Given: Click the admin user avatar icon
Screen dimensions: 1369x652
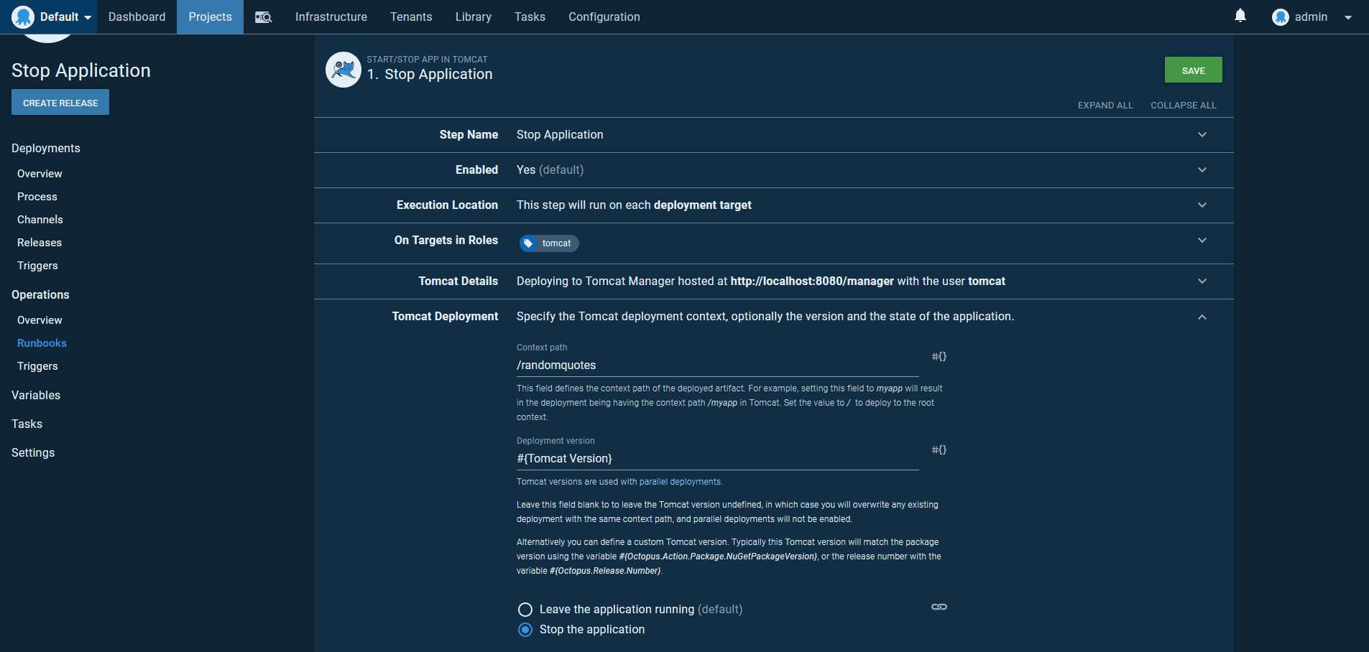Looking at the screenshot, I should tap(1280, 17).
